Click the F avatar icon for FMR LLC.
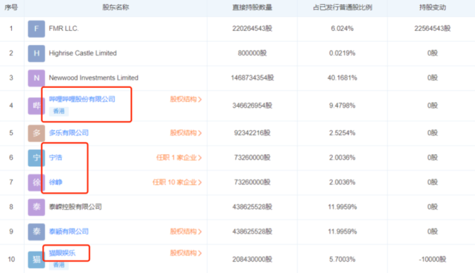 pos(36,28)
